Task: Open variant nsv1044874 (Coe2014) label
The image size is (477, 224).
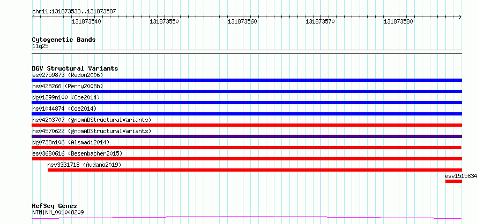Action: 64,109
